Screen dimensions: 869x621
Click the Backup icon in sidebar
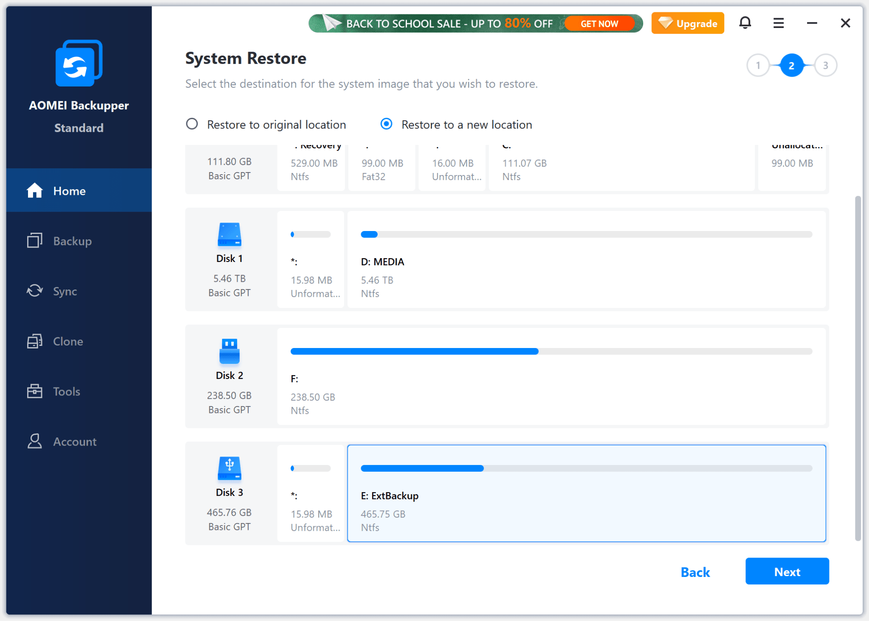coord(35,241)
